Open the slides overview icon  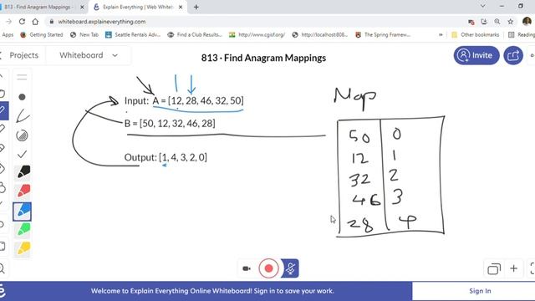493,269
